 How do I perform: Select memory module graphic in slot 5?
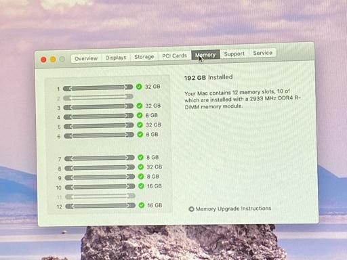(x=99, y=126)
